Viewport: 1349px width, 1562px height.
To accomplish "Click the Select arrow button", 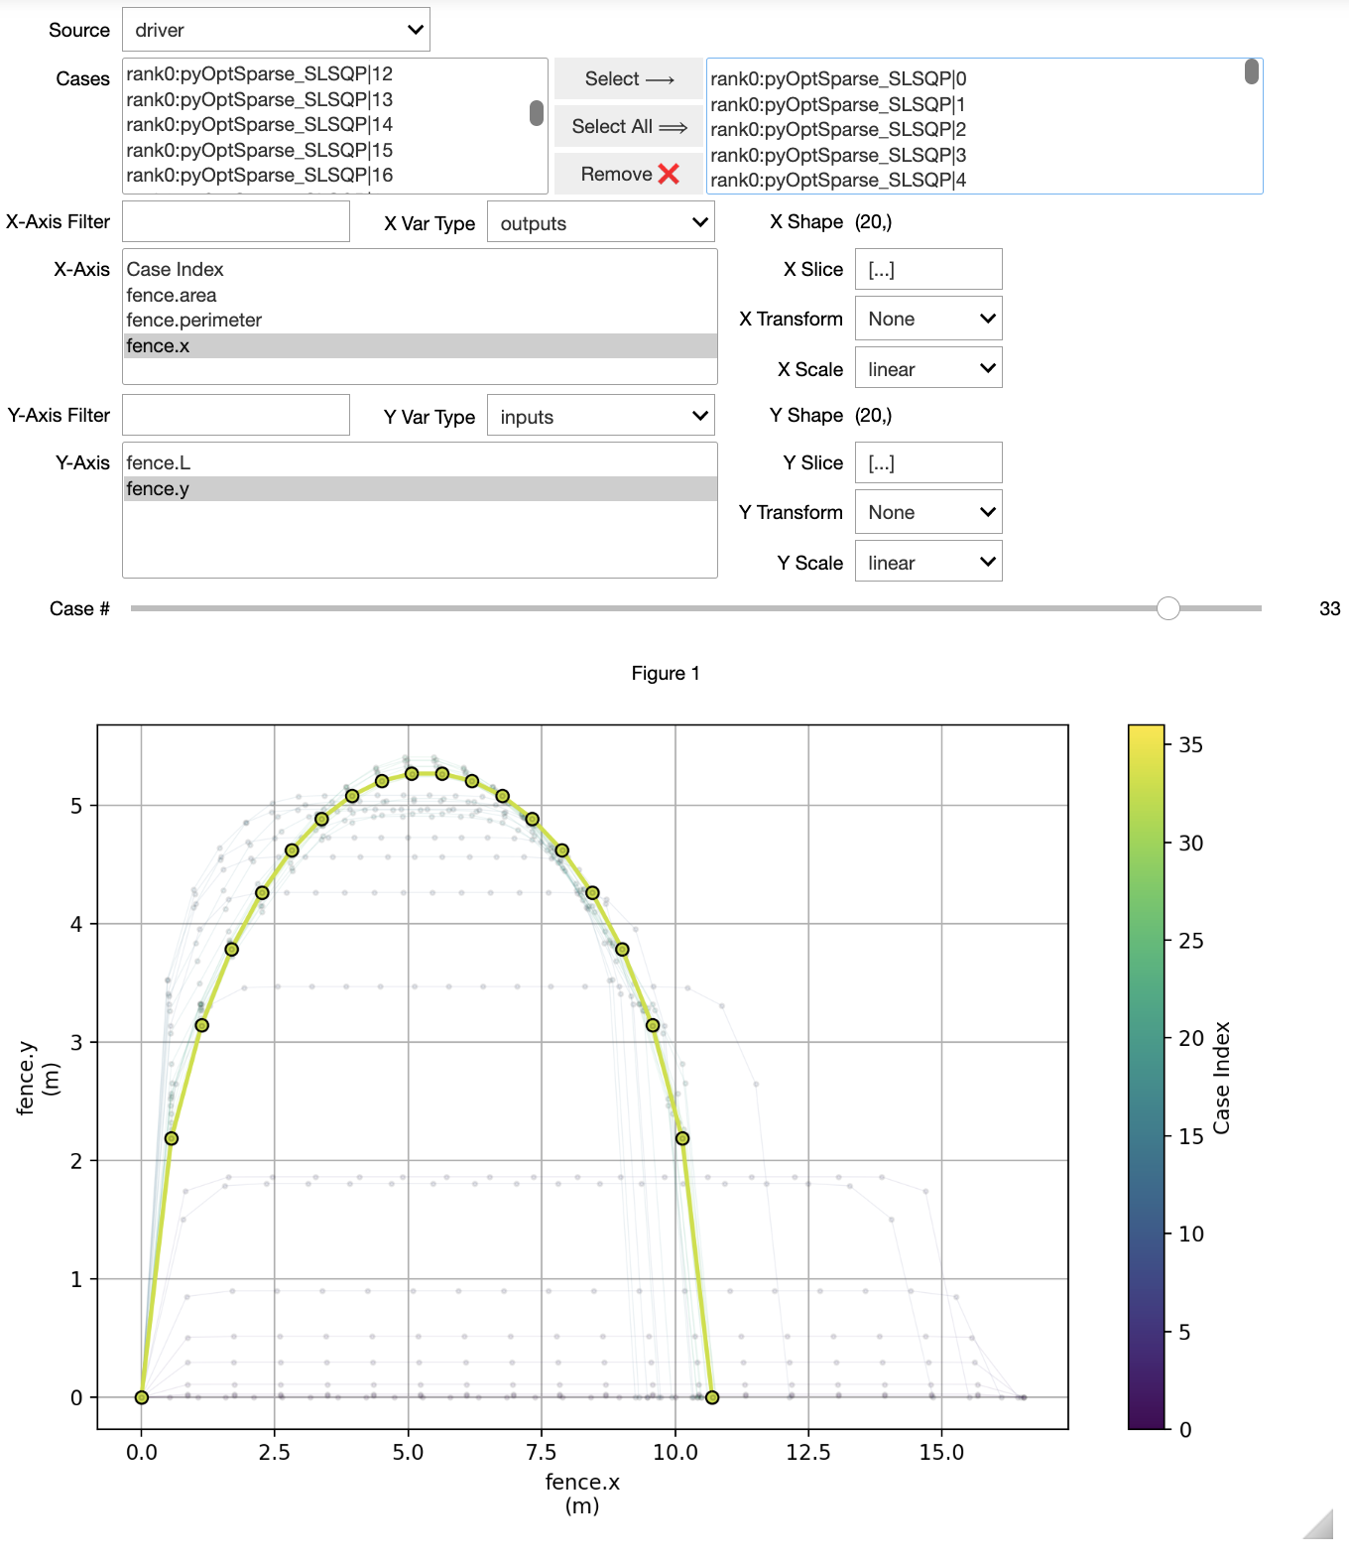I will pos(629,78).
